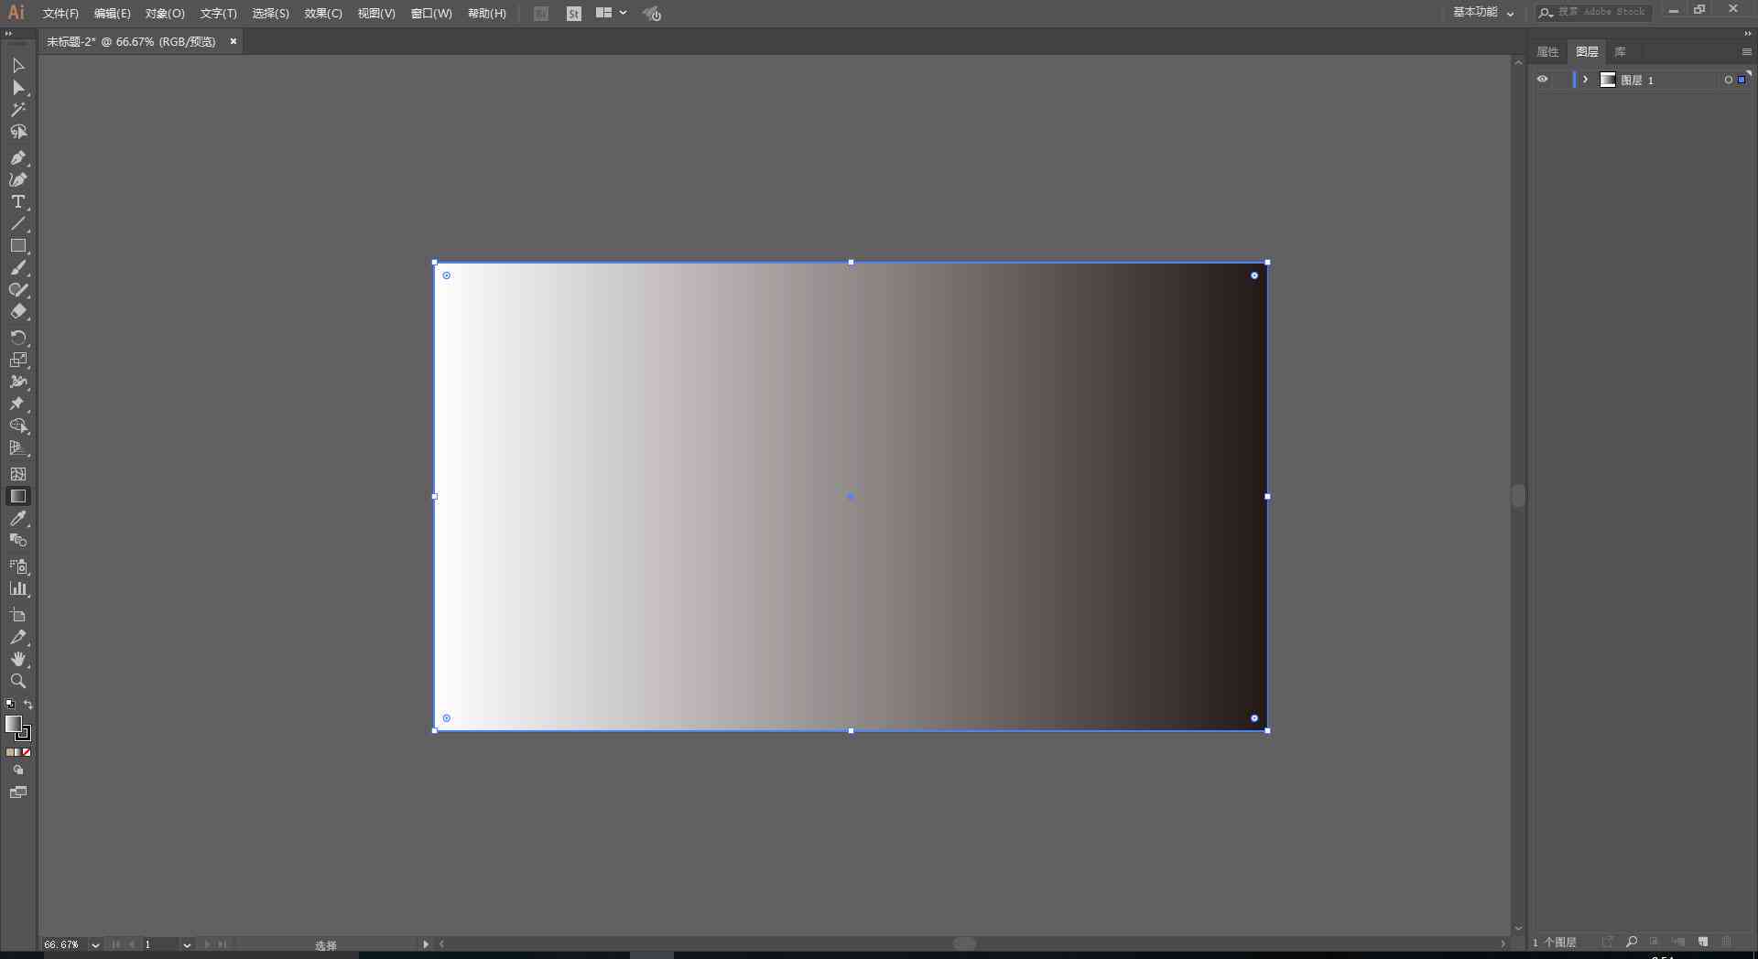This screenshot has height=959, width=1758.
Task: Select the Line Segment tool
Action: point(17,224)
